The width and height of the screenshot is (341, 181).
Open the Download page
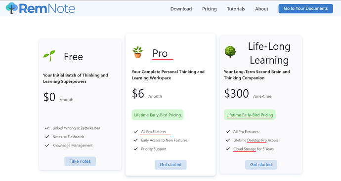[181, 9]
